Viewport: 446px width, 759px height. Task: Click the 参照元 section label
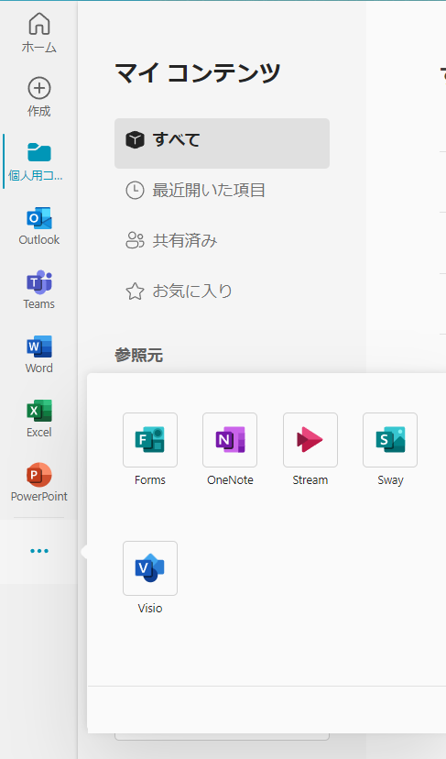[139, 356]
